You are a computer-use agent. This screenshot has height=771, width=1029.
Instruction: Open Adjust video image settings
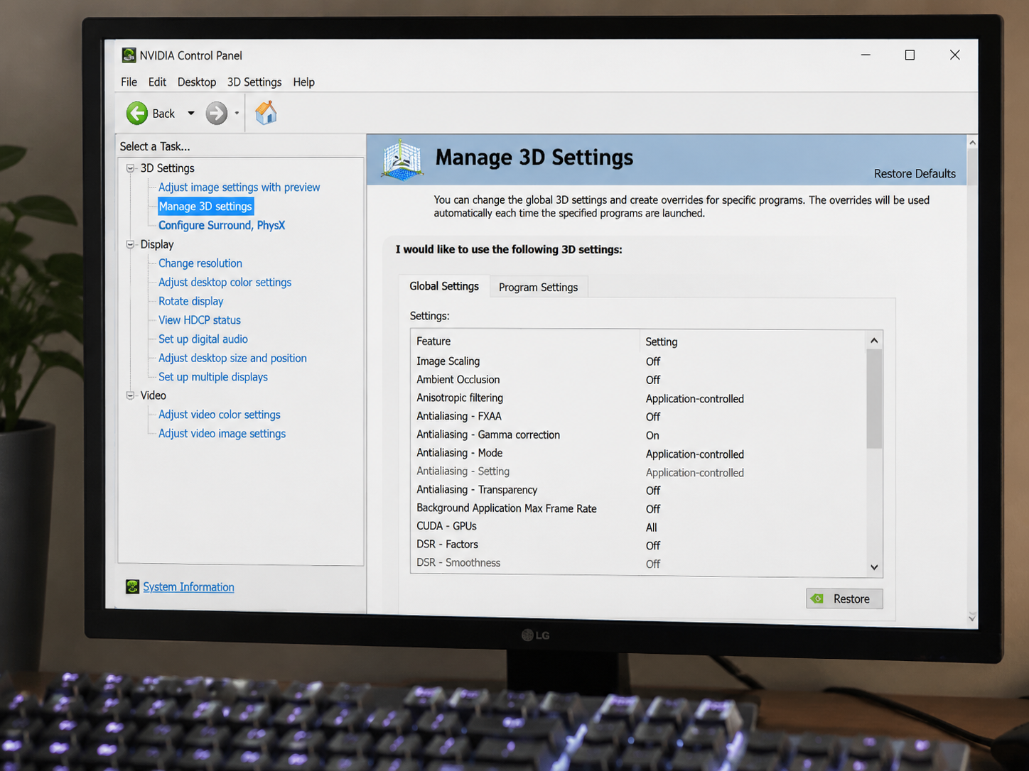(x=222, y=433)
